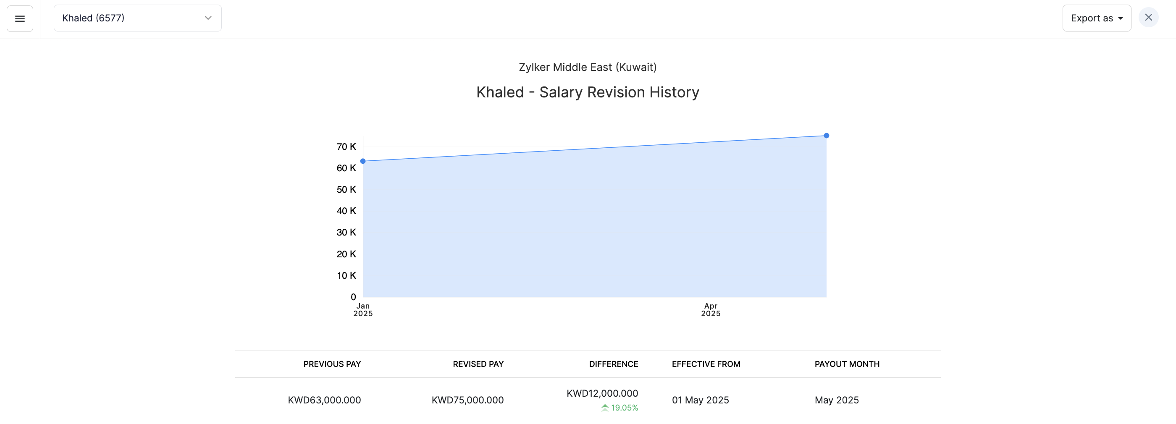The height and width of the screenshot is (424, 1176).
Task: Select the KWD63,000.000 previous pay value
Action: (324, 400)
